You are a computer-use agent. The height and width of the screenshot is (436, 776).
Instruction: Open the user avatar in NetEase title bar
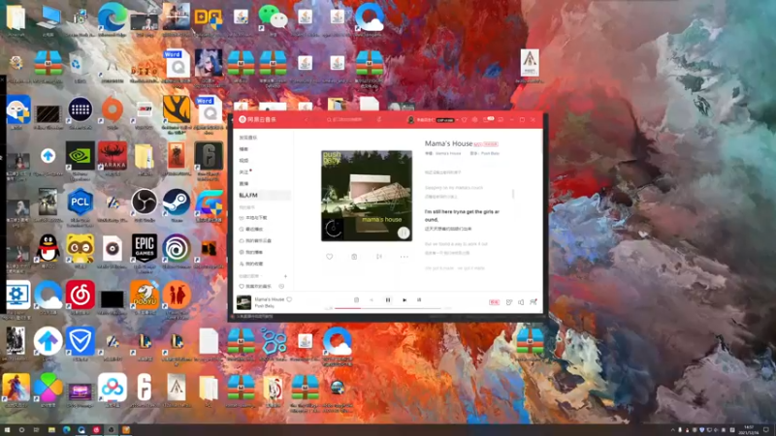click(x=410, y=119)
